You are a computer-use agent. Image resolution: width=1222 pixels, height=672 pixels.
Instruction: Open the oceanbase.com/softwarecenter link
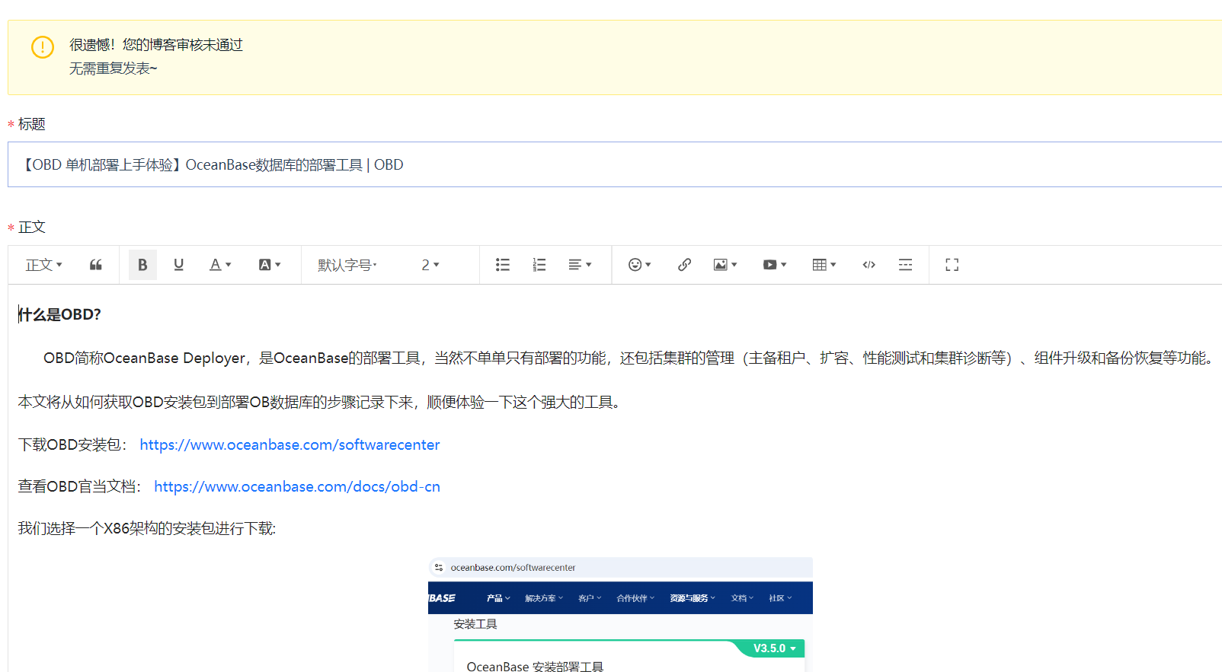click(290, 444)
